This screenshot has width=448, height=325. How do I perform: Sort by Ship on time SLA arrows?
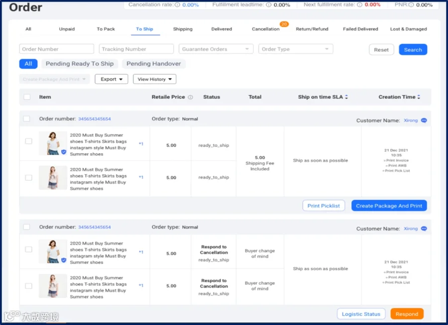point(346,97)
